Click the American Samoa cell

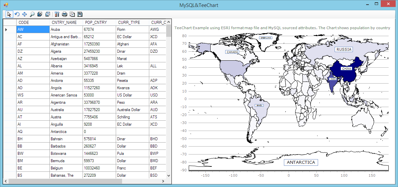66,95
